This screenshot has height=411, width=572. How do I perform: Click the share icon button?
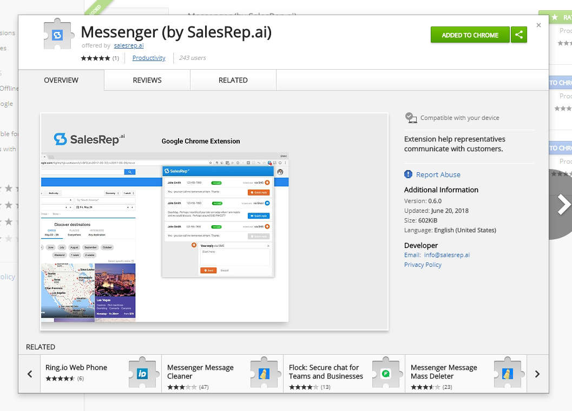tap(519, 35)
